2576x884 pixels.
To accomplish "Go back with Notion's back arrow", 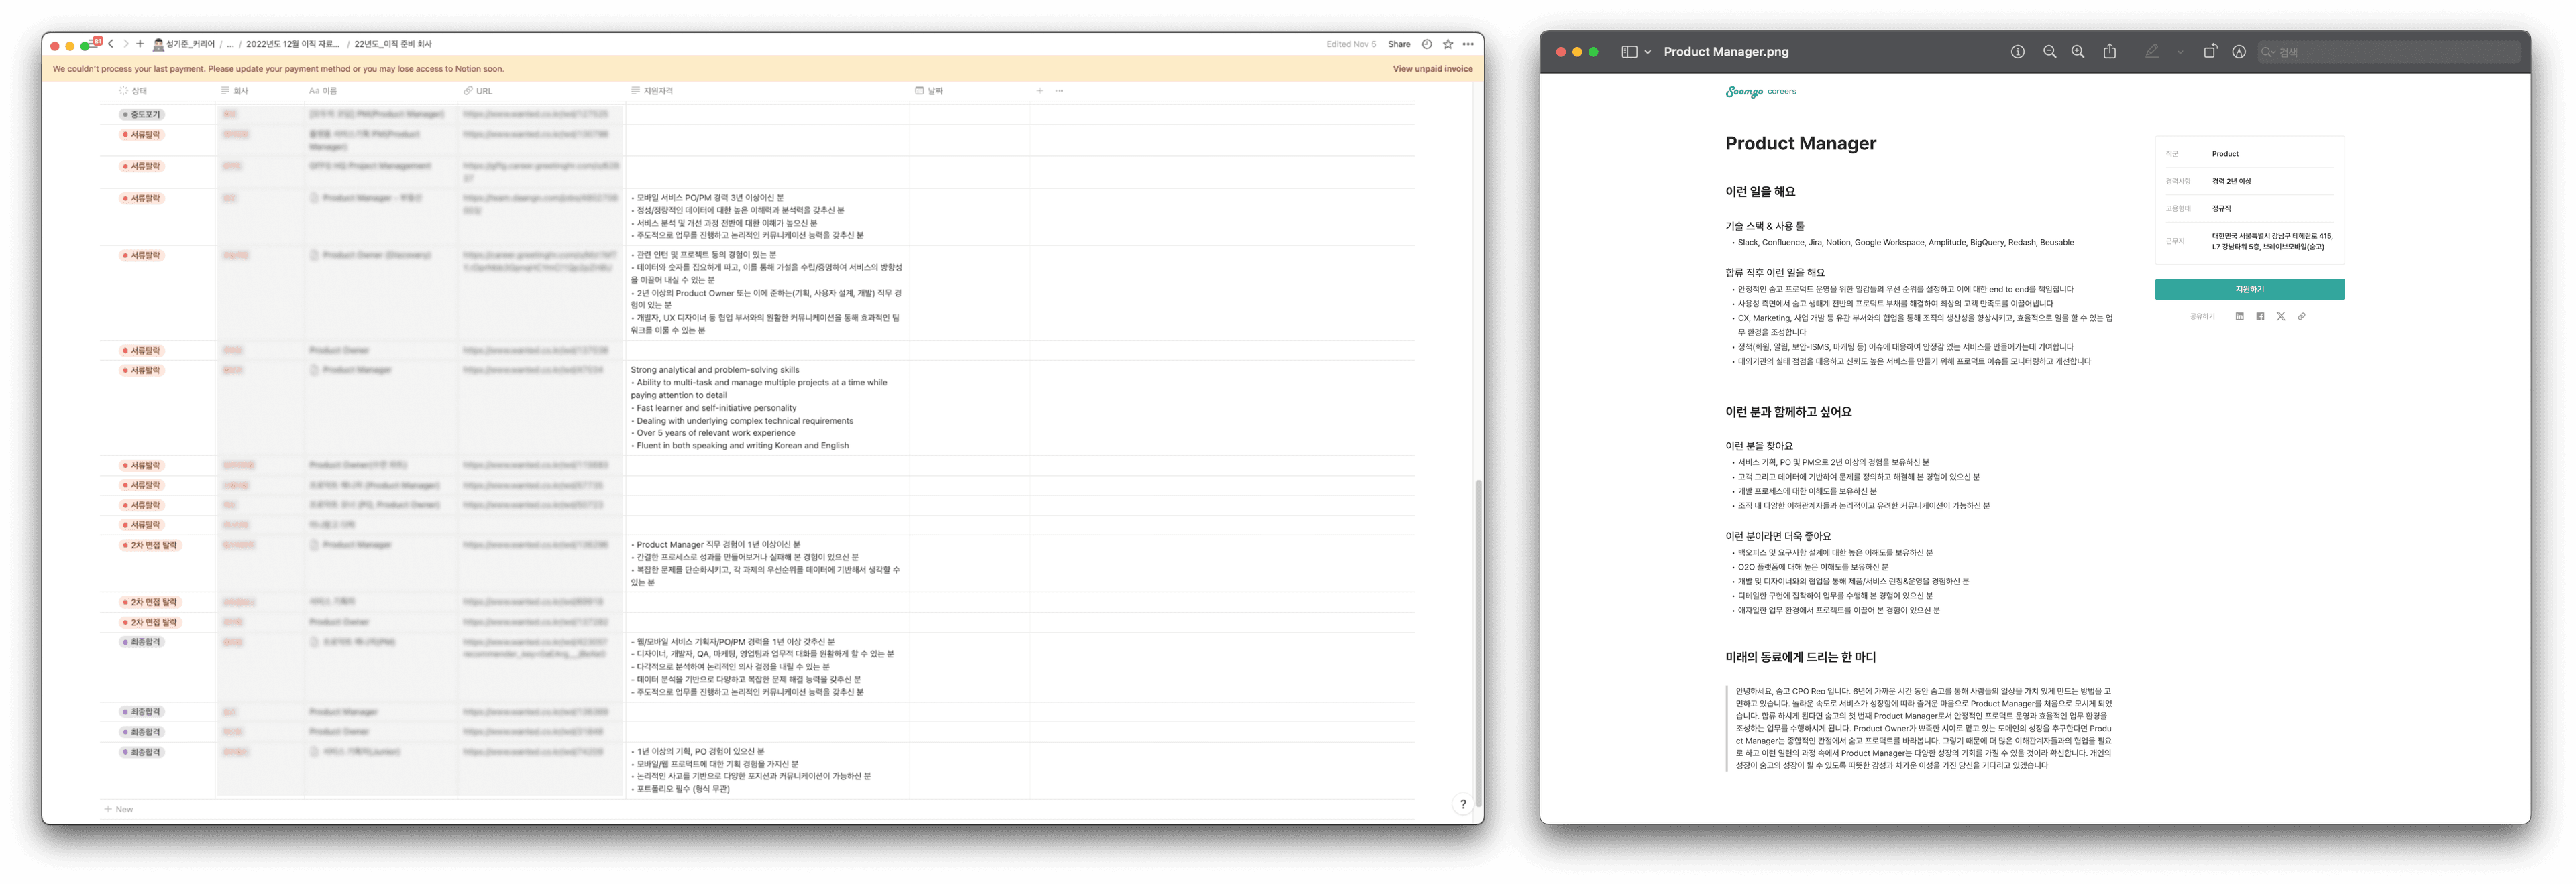I will tap(111, 44).
